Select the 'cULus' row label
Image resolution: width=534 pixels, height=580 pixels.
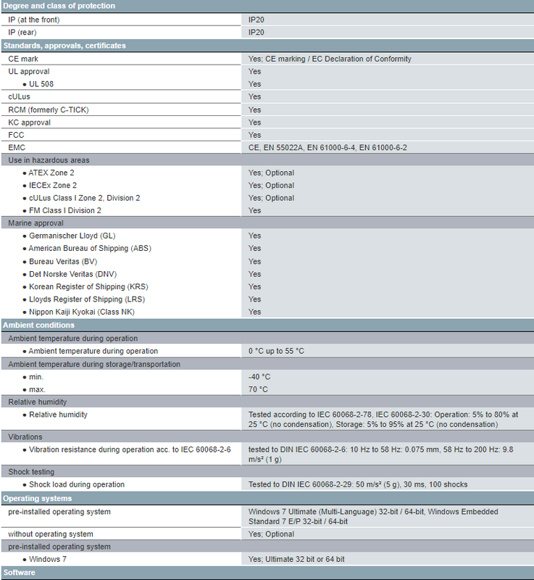pos(20,96)
